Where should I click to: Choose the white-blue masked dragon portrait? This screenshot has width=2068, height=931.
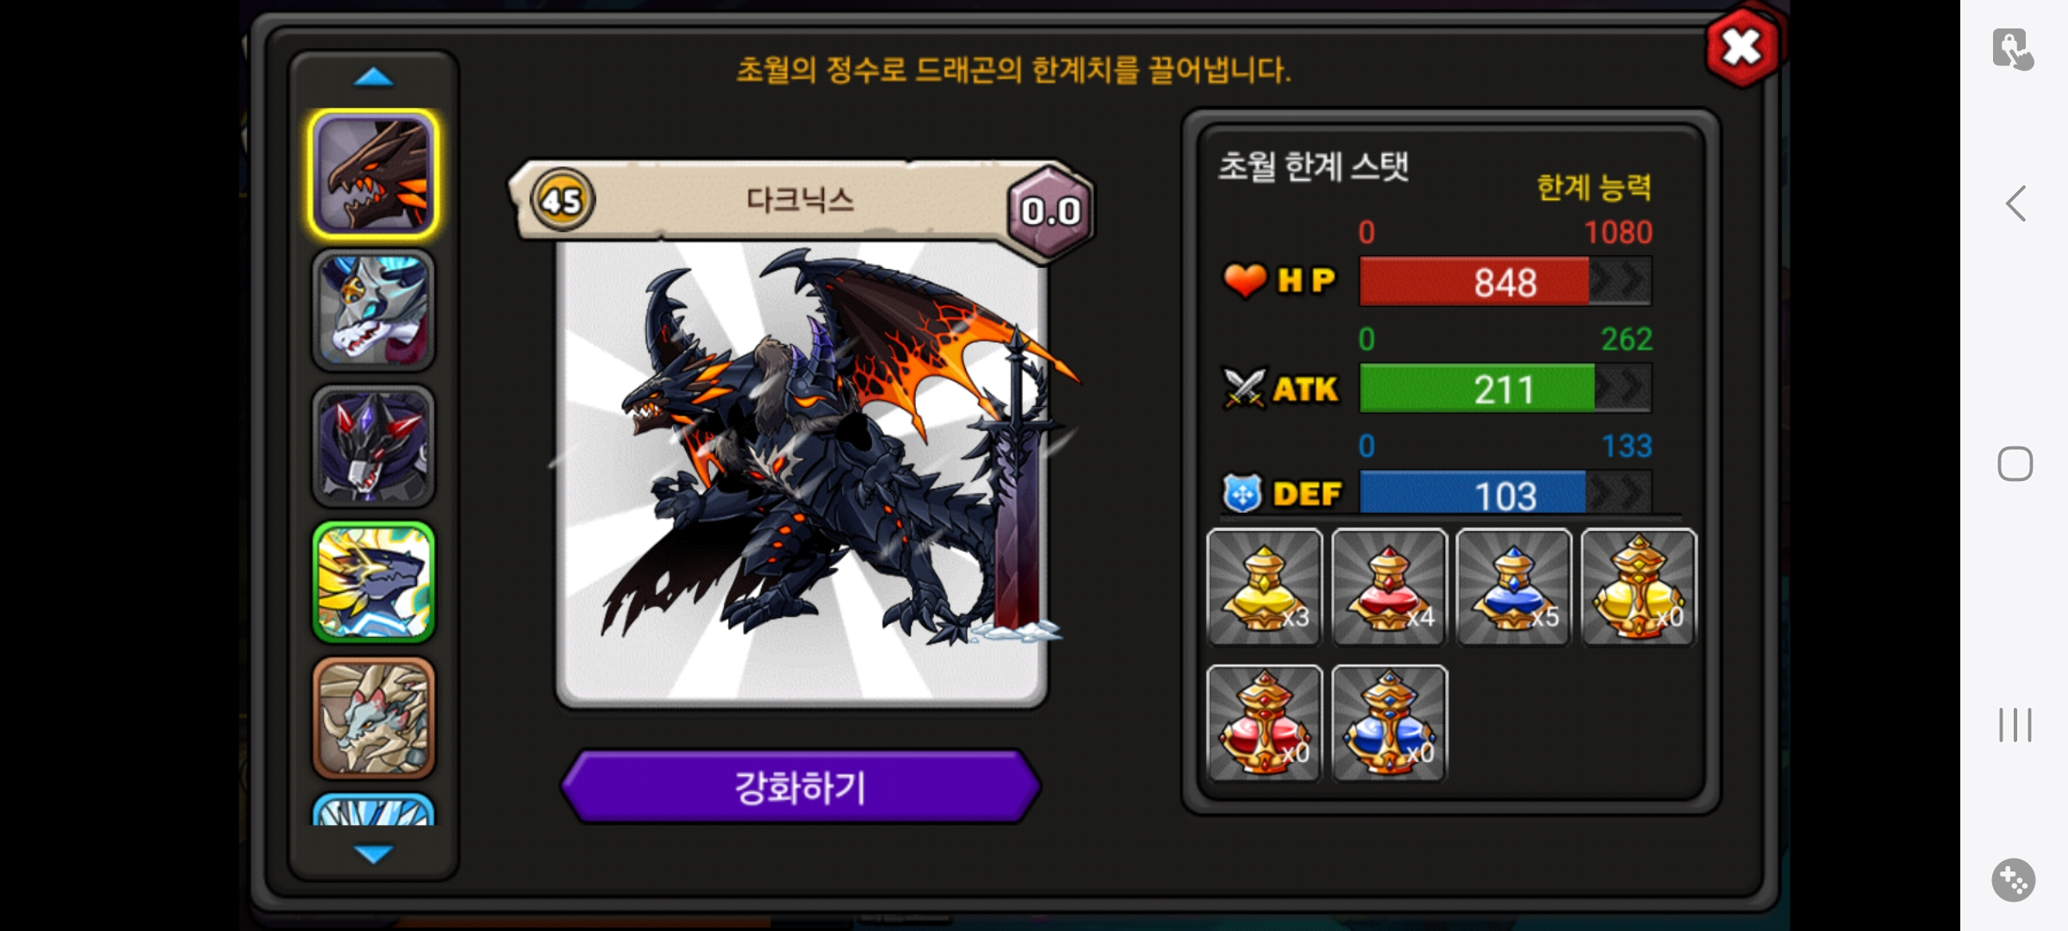pyautogui.click(x=373, y=310)
